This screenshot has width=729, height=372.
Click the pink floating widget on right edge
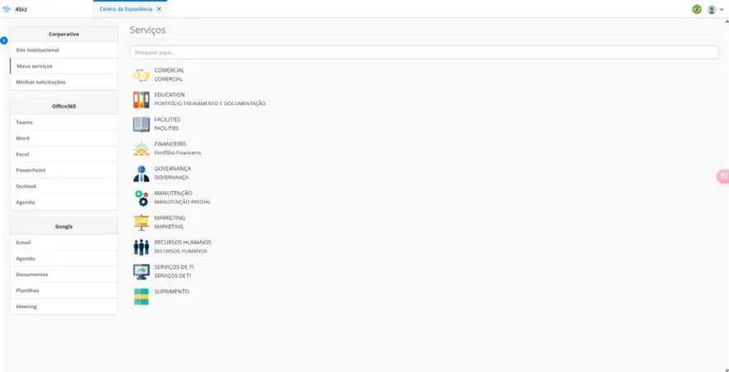coord(723,176)
